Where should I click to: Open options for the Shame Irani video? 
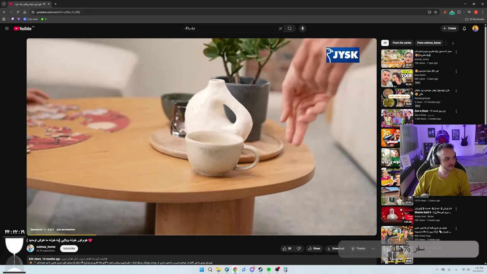pos(456,209)
